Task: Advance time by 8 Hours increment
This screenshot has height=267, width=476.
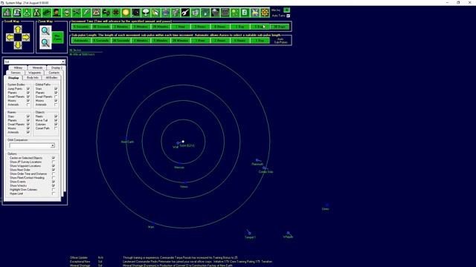Action: coord(220,27)
